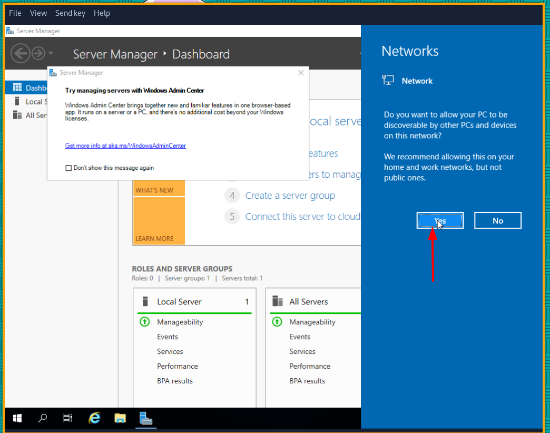Click the WHAT'S NEW tile
This screenshot has height=433, width=550.
[x=159, y=188]
